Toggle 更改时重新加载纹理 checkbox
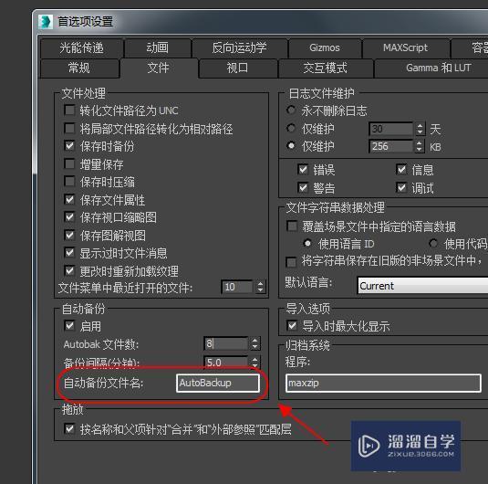This screenshot has width=488, height=484. (69, 270)
